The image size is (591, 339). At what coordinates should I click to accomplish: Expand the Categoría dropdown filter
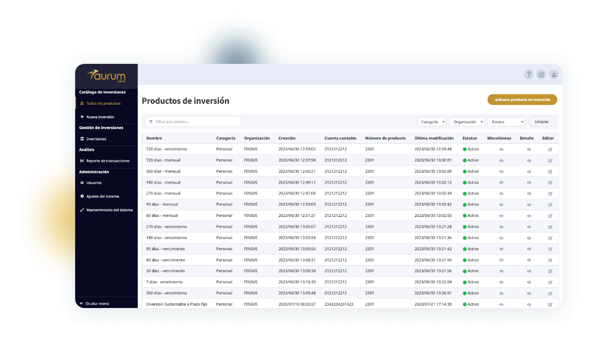tap(432, 122)
